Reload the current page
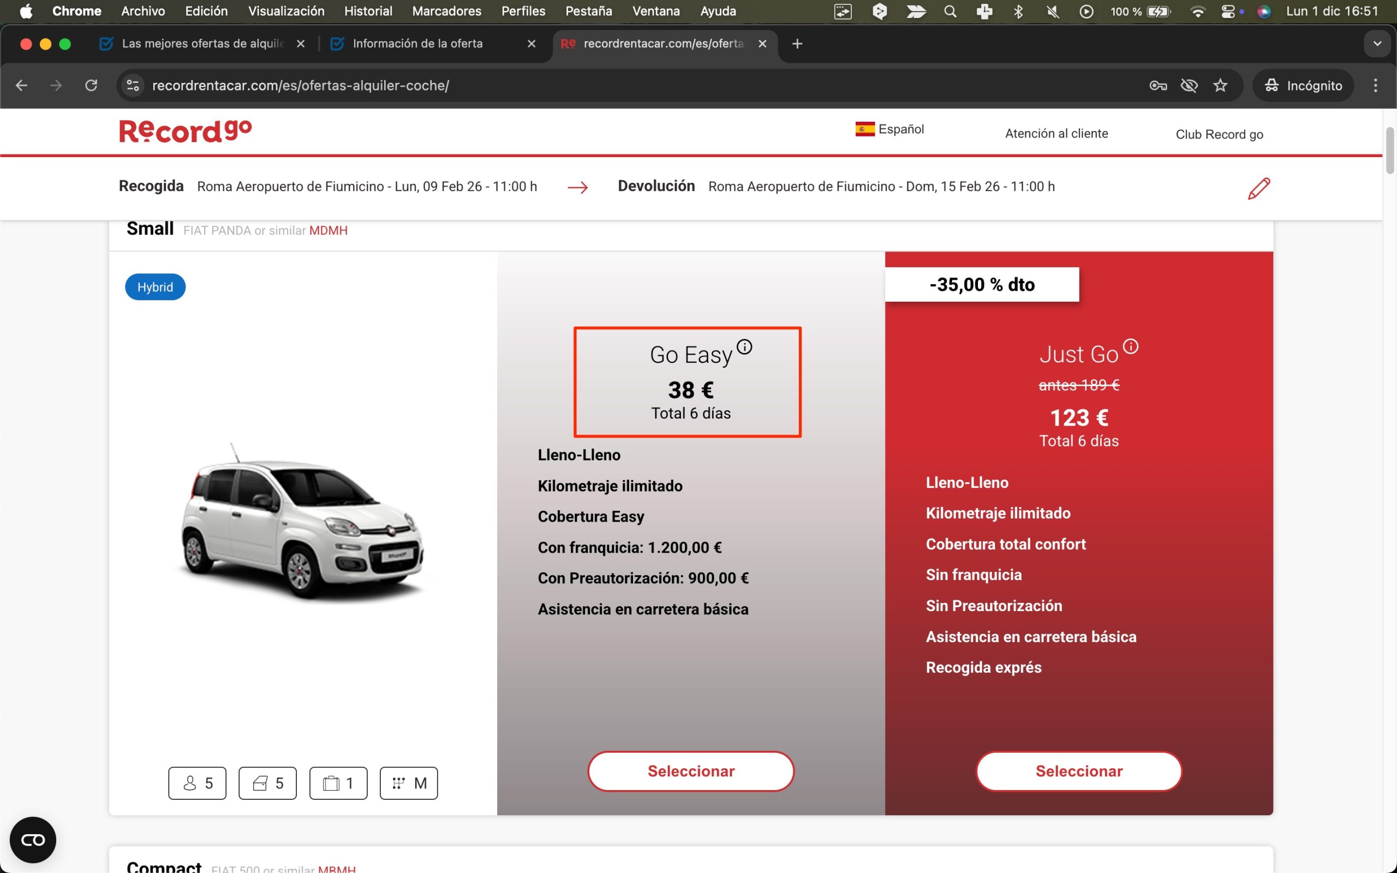Viewport: 1397px width, 873px height. click(91, 86)
